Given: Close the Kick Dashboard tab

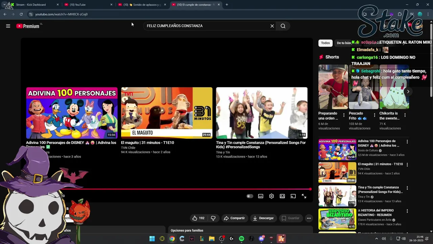Looking at the screenshot, I should [58, 5].
